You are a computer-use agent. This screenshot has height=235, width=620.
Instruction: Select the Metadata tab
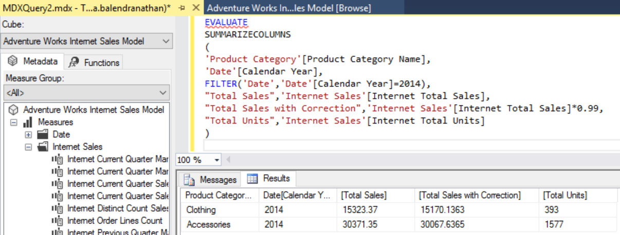(x=33, y=62)
